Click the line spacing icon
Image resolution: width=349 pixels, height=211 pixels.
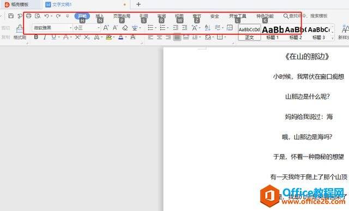point(195,38)
